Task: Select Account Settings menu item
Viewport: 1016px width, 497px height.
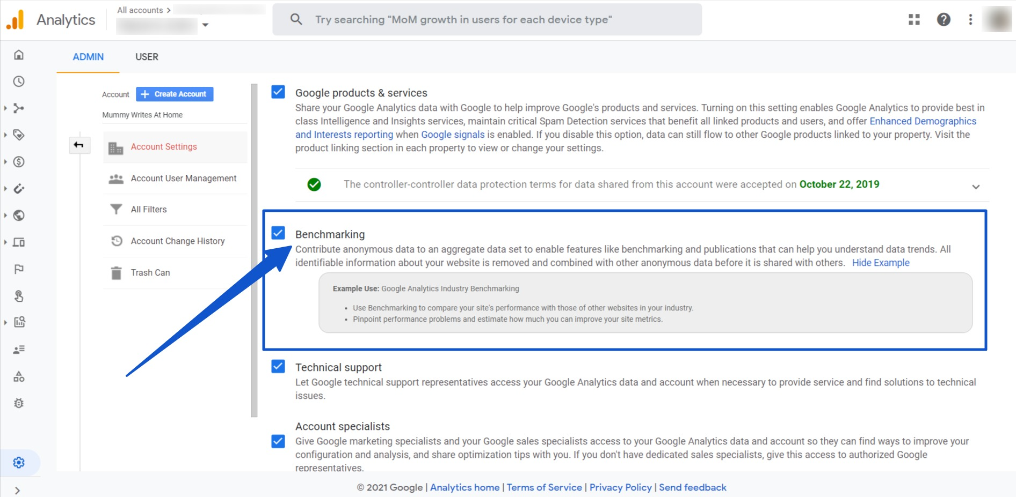Action: (x=175, y=147)
